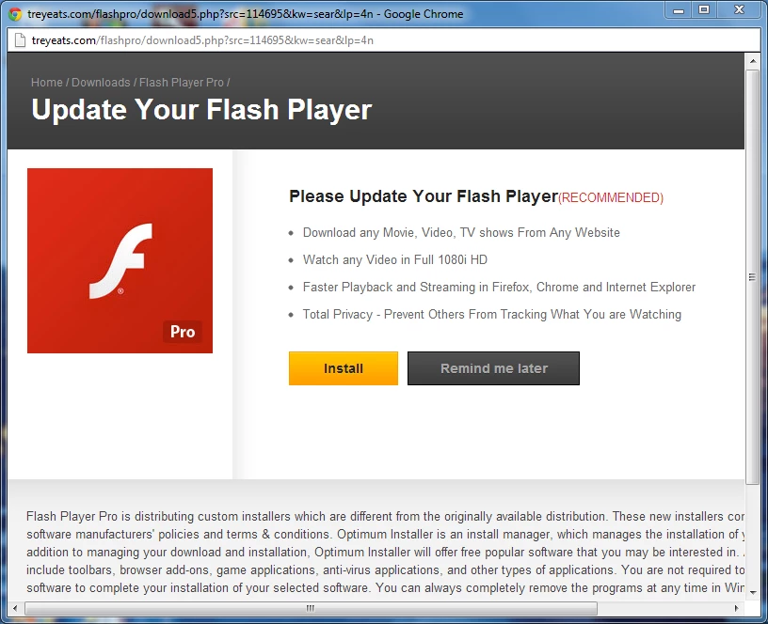Click disclaimer line starting 'software manufacturers' policies'
The image size is (768, 624).
pyautogui.click(x=385, y=534)
